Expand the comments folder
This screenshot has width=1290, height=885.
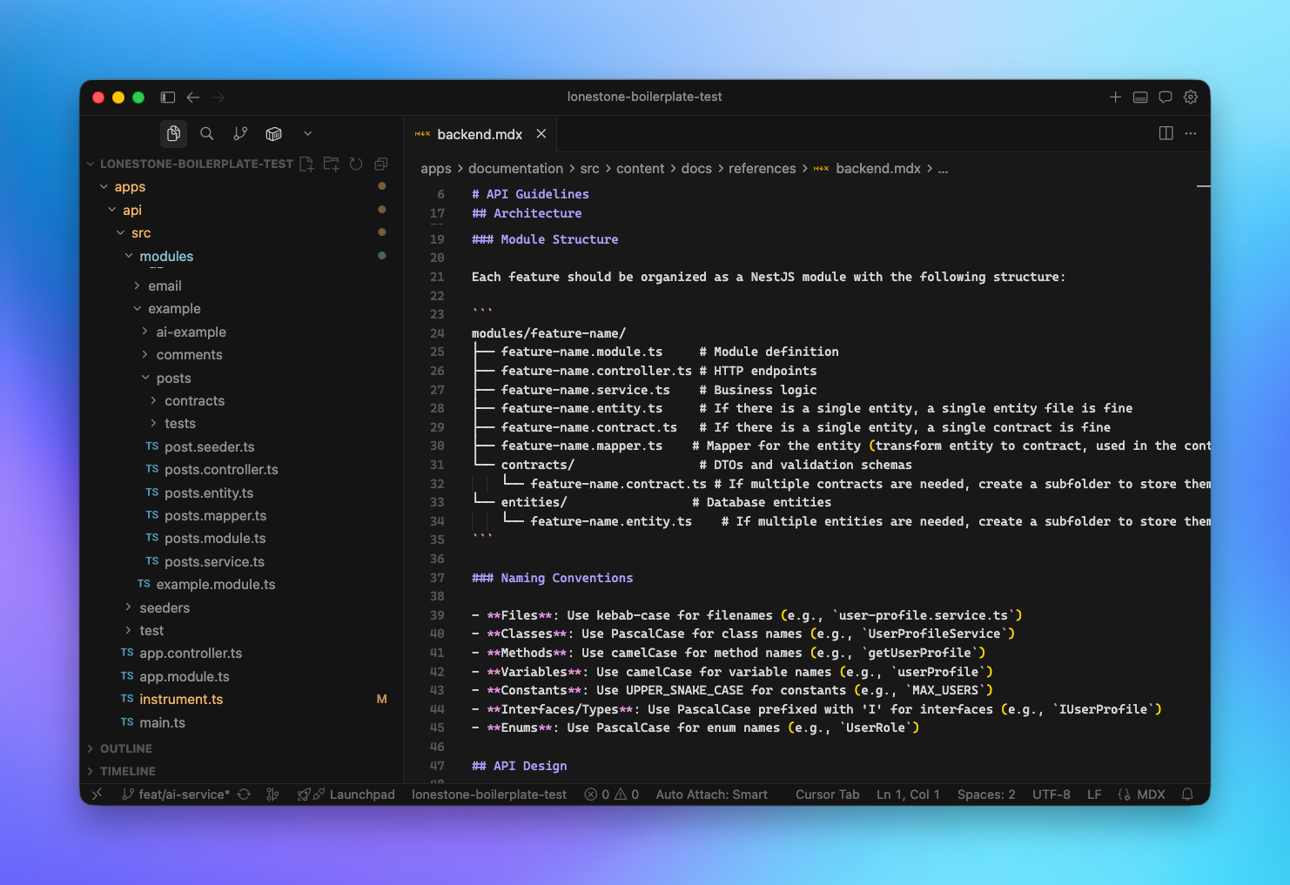189,355
